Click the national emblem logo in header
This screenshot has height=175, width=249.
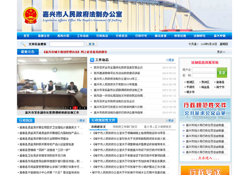click(31, 16)
